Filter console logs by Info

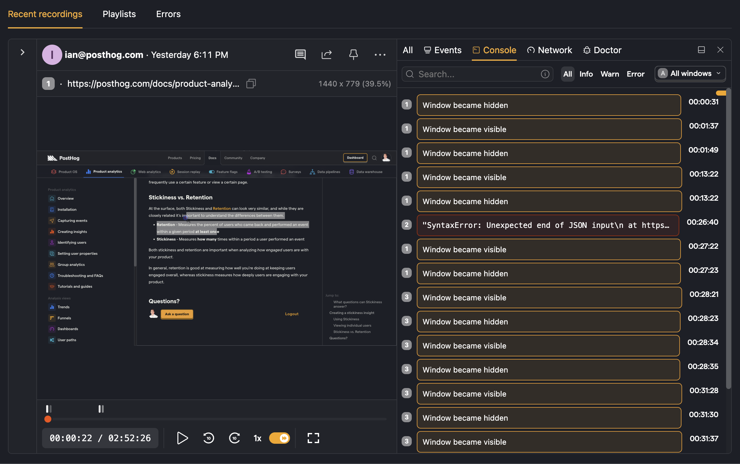[x=586, y=74]
